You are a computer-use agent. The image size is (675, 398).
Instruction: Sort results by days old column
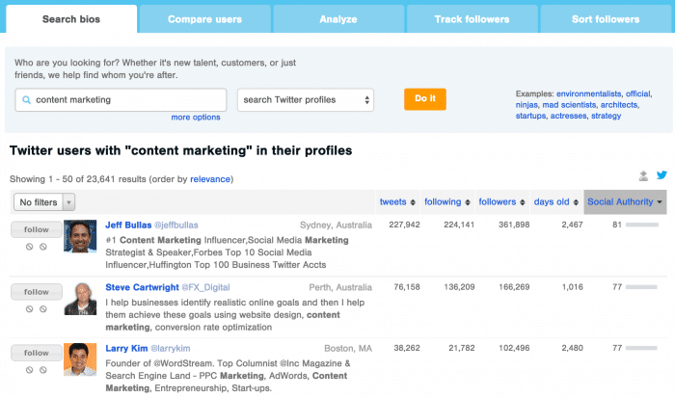(x=555, y=202)
